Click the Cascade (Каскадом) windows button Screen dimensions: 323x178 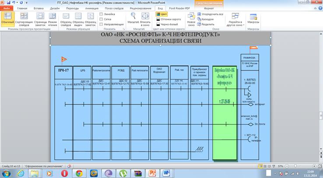207,19
